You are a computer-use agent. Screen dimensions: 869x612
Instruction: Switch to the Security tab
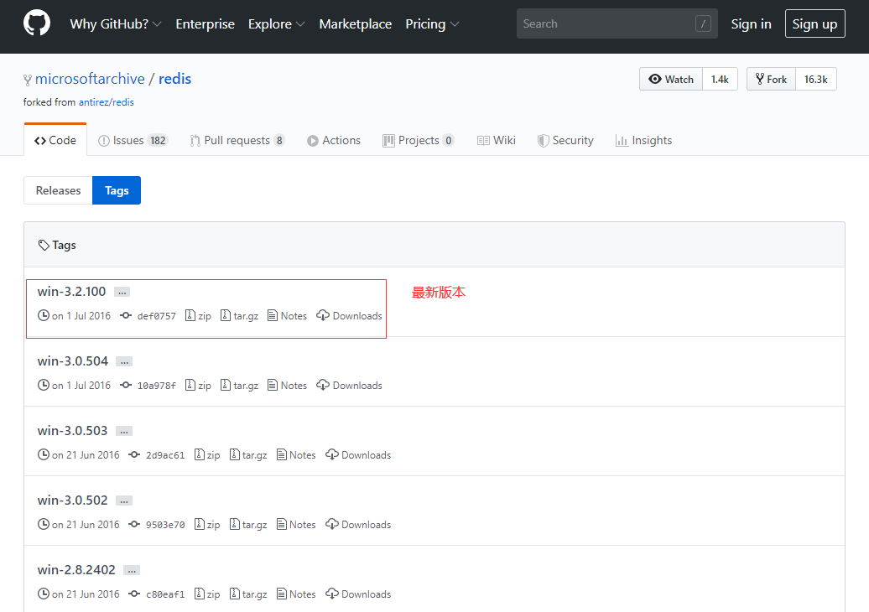click(x=565, y=140)
